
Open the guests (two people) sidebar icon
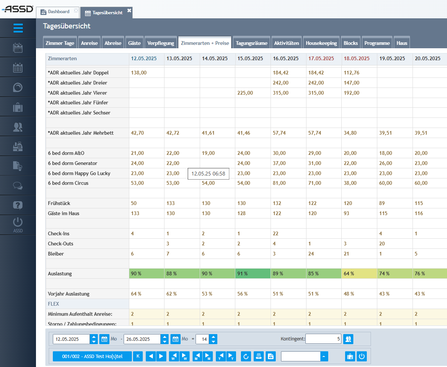[18, 127]
